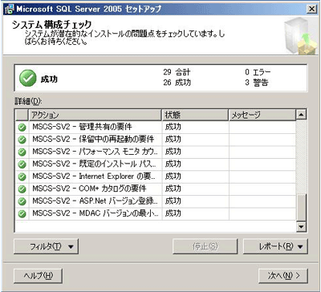Click the 成功 status cell in COM+ カタログ row
Screen dimensions: 321x292
tap(195, 189)
